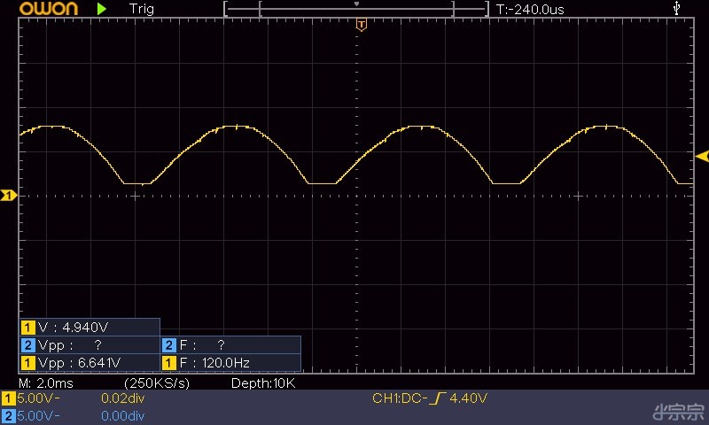Click yellow channel 1 badge beside 0.02div

coord(9,398)
